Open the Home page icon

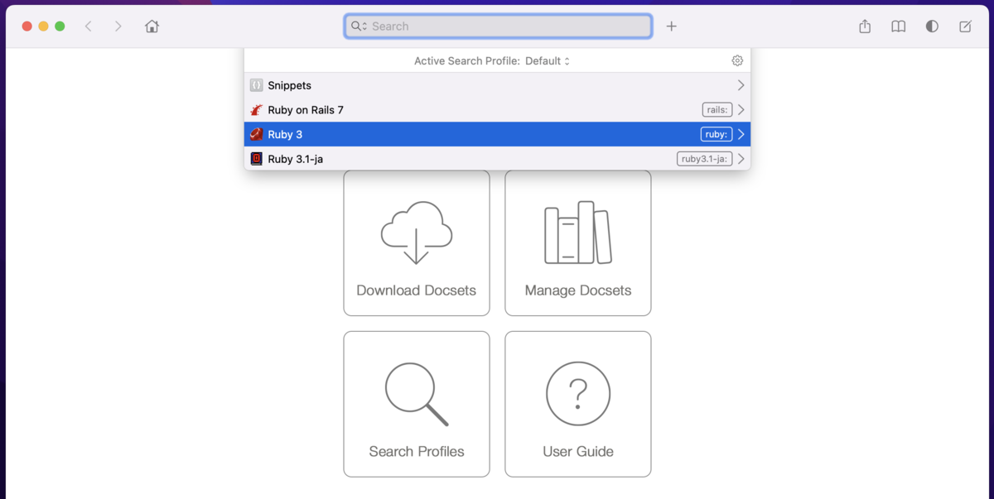click(152, 26)
